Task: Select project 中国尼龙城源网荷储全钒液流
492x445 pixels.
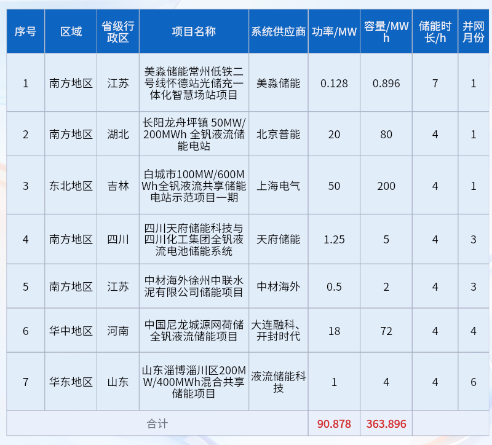Action: (194, 331)
